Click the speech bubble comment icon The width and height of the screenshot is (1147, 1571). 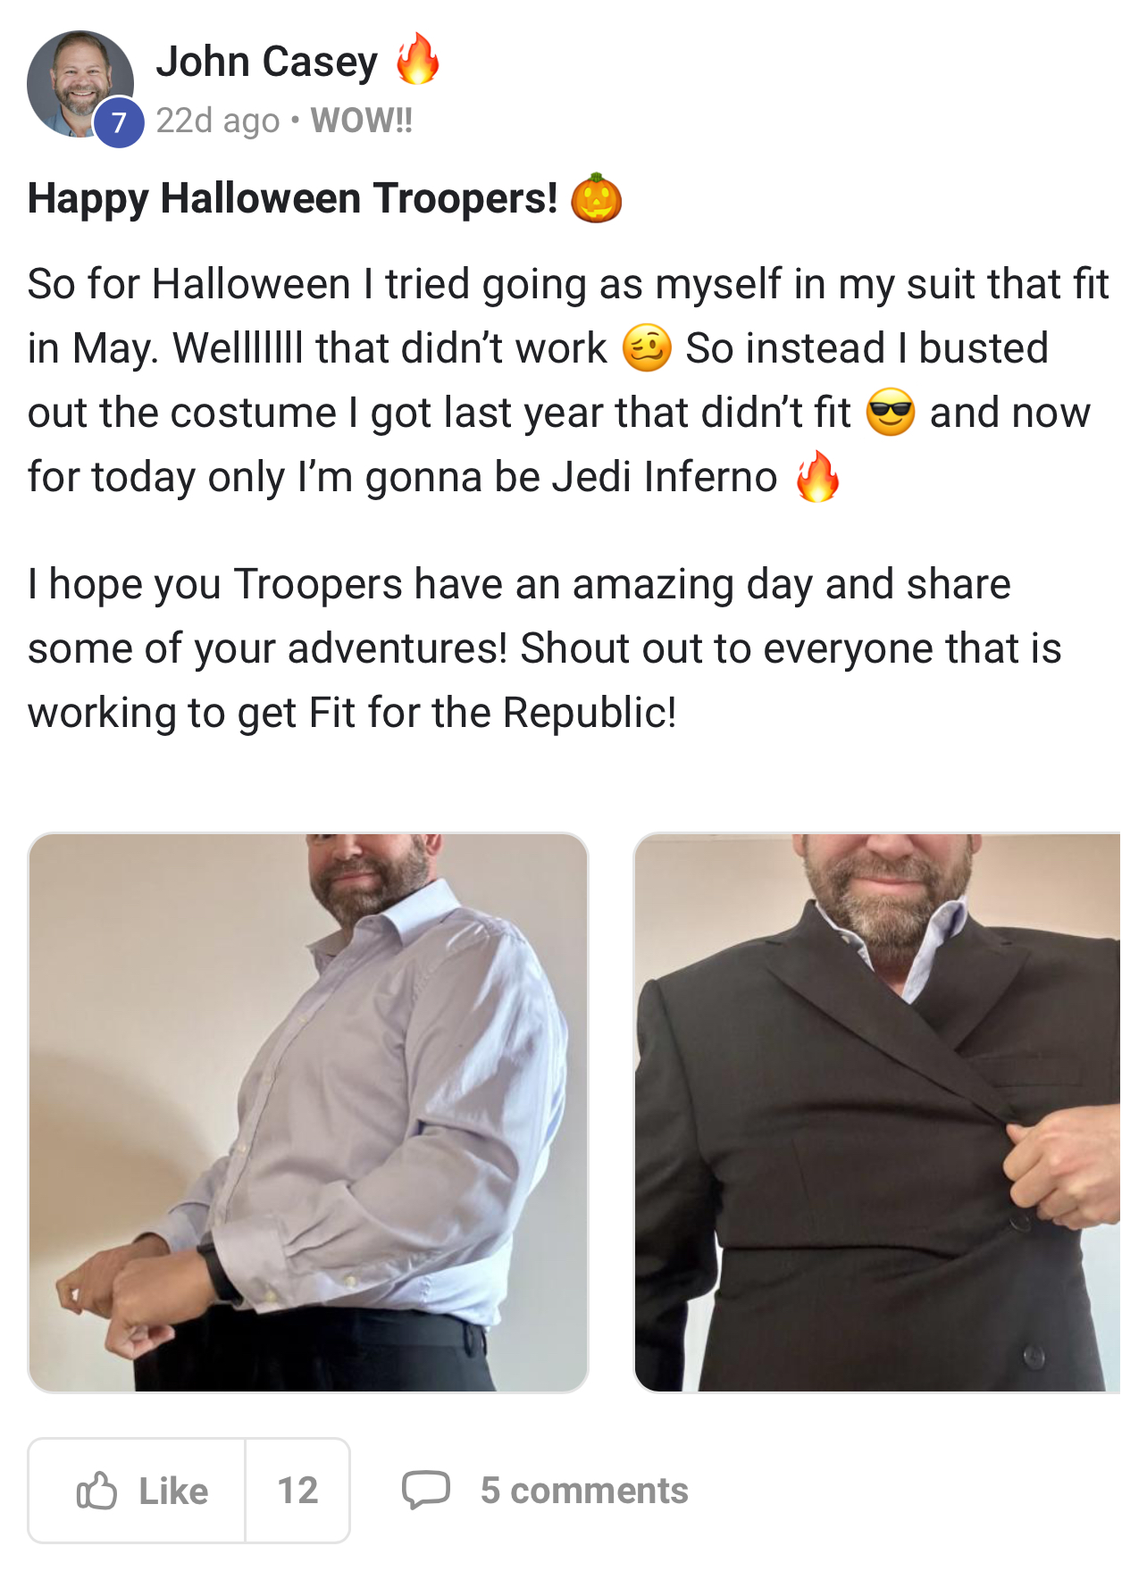426,1490
